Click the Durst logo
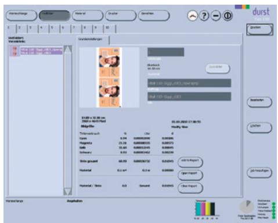278x223 pixels. (261, 12)
